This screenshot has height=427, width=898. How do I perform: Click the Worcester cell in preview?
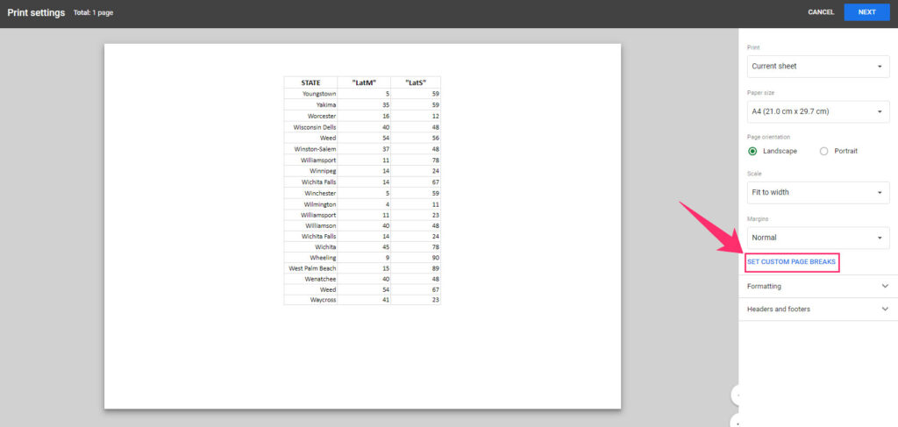pyautogui.click(x=310, y=116)
